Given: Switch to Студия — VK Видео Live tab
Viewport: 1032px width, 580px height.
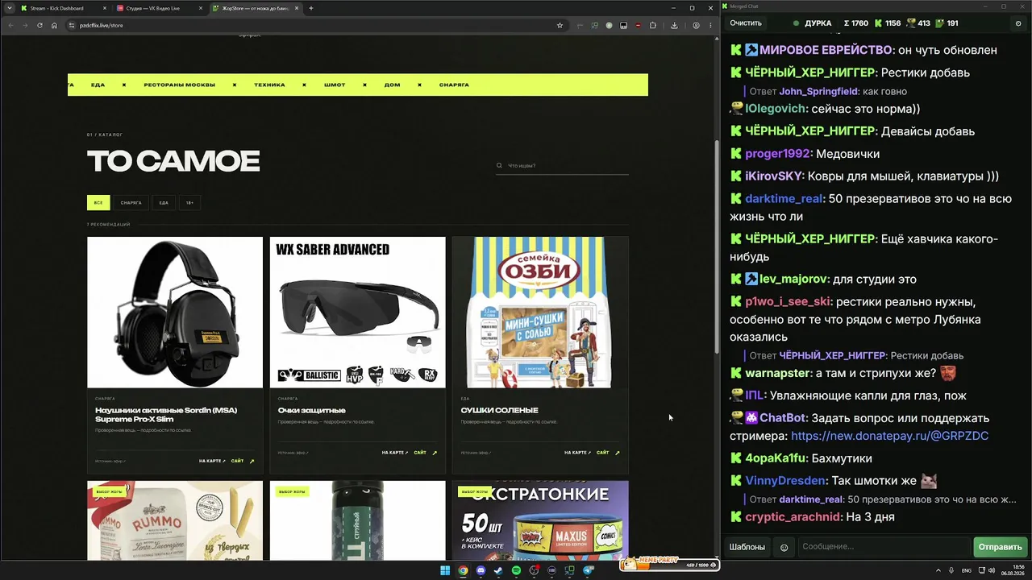Looking at the screenshot, I should tap(159, 8).
